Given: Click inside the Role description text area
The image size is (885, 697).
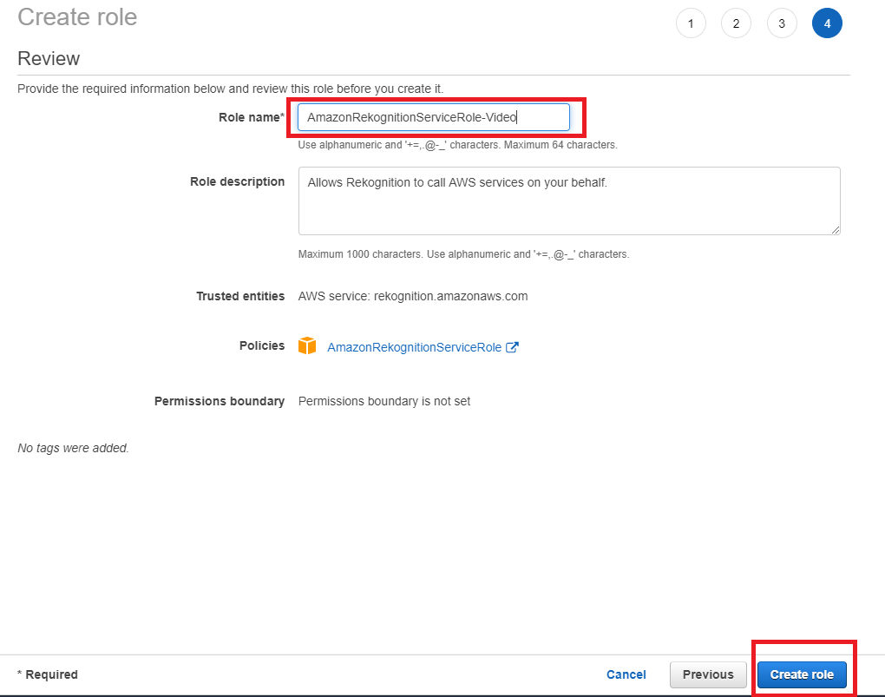Looking at the screenshot, I should click(568, 201).
